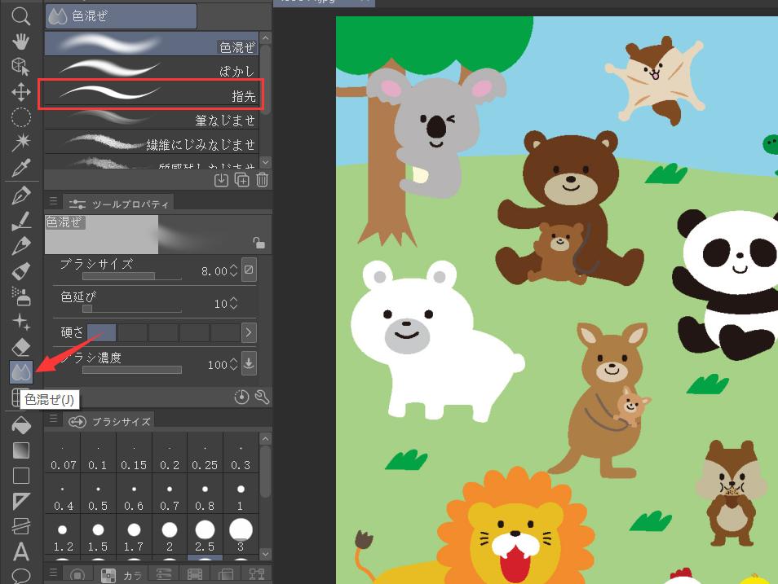Switch to the カラ color tab
The height and width of the screenshot is (584, 778).
tap(121, 574)
